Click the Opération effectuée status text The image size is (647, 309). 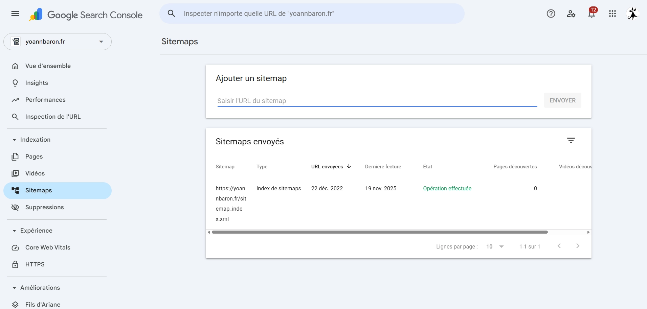447,188
